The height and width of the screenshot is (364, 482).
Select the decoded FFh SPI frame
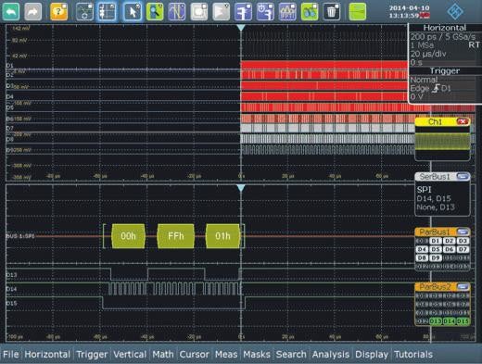176,236
